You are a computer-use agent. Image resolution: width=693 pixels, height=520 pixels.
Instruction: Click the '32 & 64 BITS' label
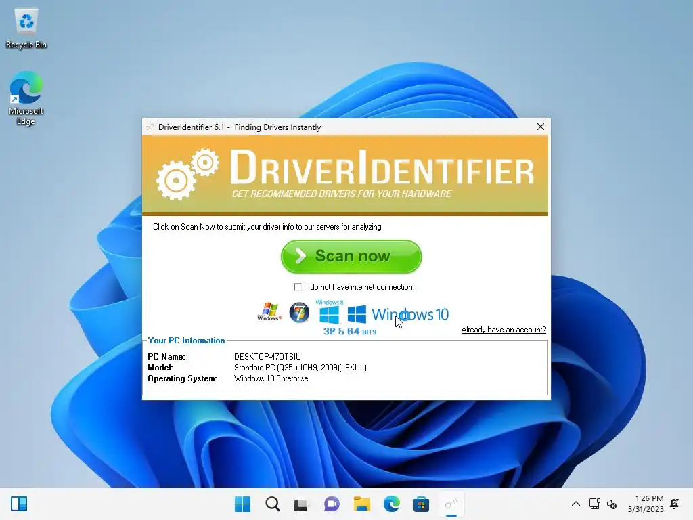350,331
